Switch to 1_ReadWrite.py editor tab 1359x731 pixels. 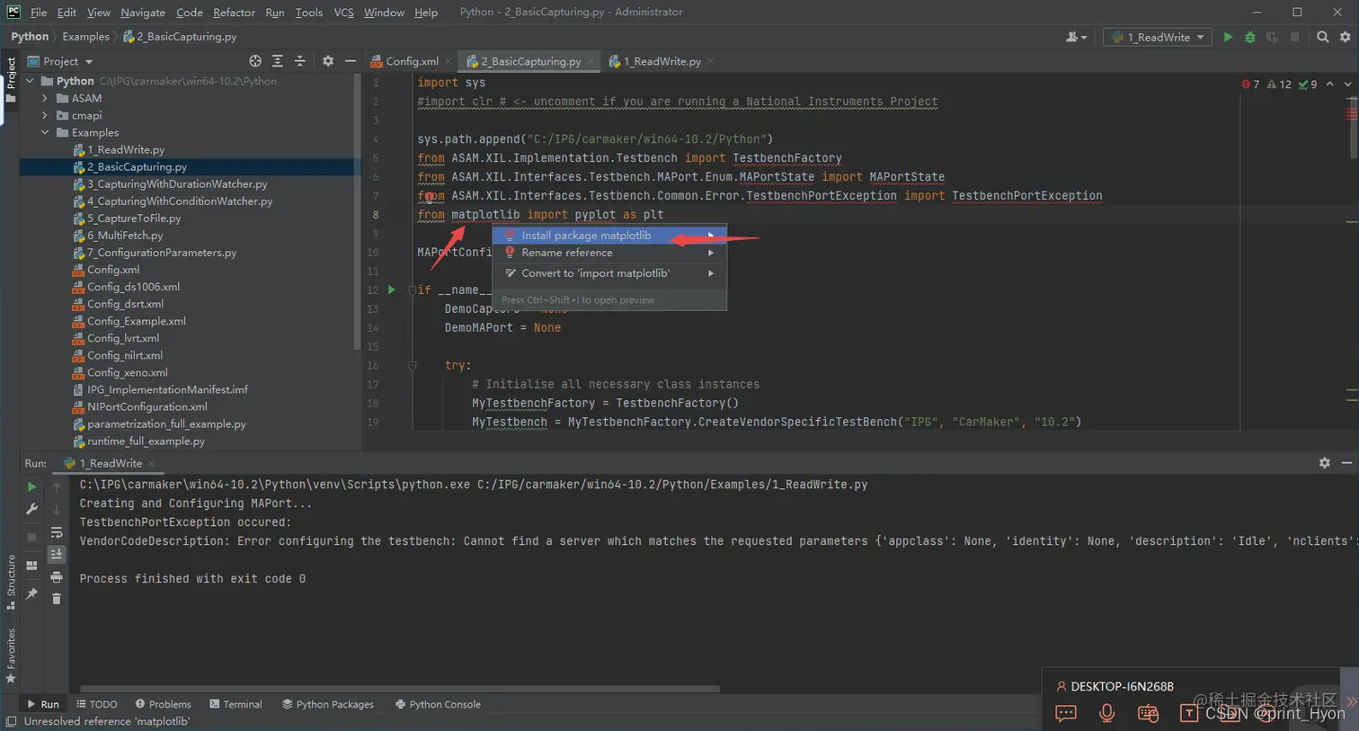pos(662,61)
